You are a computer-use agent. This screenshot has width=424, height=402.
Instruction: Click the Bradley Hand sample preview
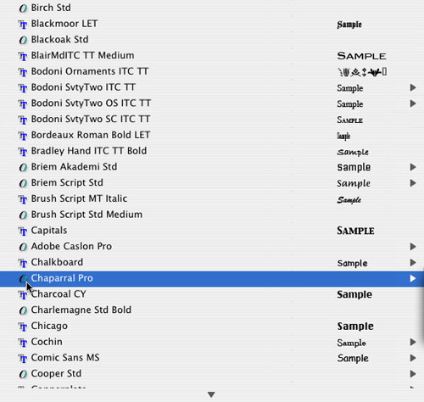pyautogui.click(x=353, y=152)
